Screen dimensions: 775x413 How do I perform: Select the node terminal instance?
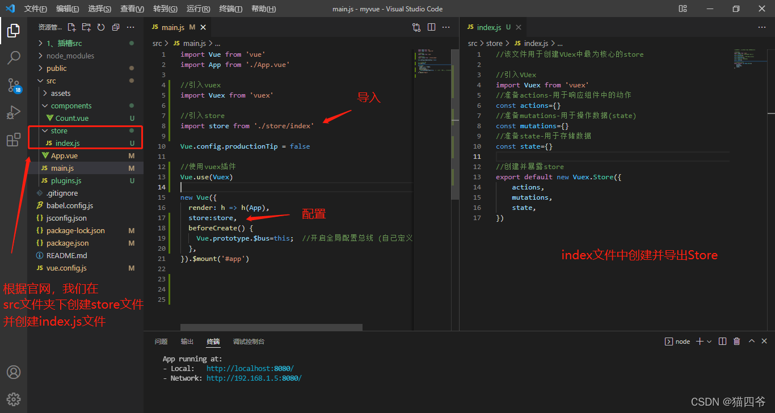677,342
